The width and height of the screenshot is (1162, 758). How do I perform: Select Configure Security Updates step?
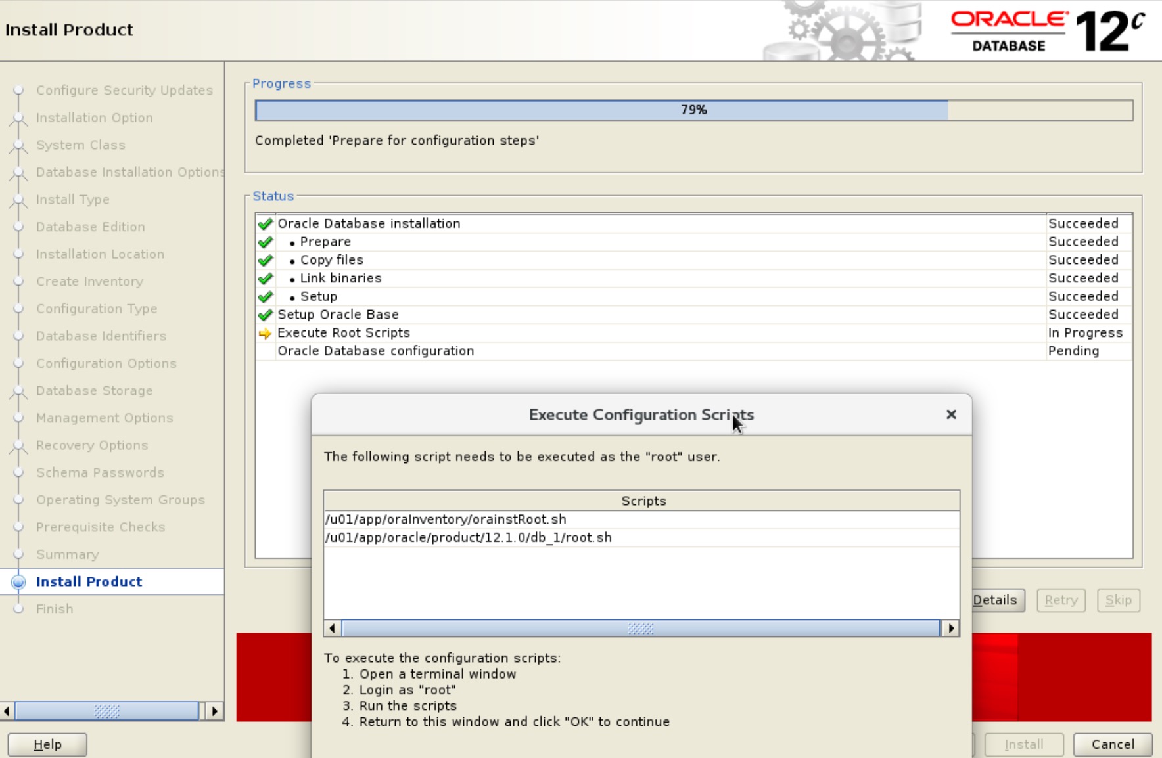(124, 90)
